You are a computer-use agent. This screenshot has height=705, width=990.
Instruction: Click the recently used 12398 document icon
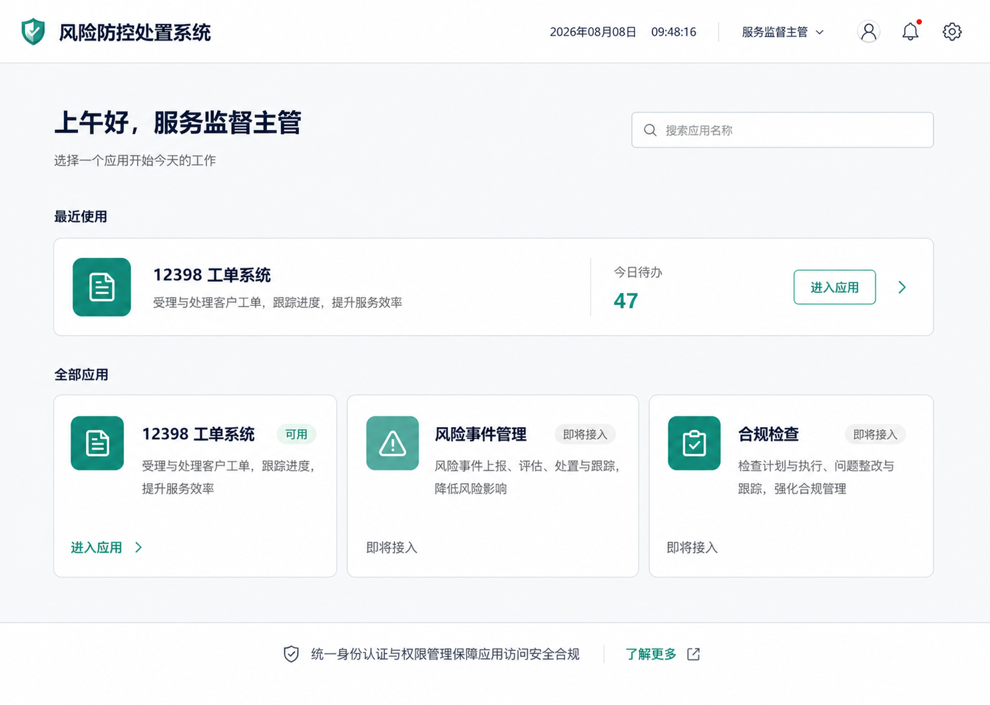[102, 287]
